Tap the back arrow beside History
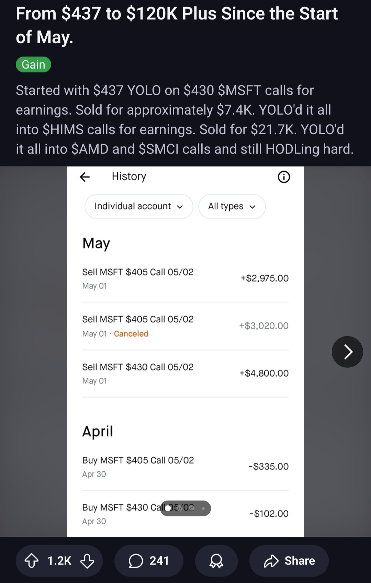Viewport: 371px width, 583px height. coord(85,177)
